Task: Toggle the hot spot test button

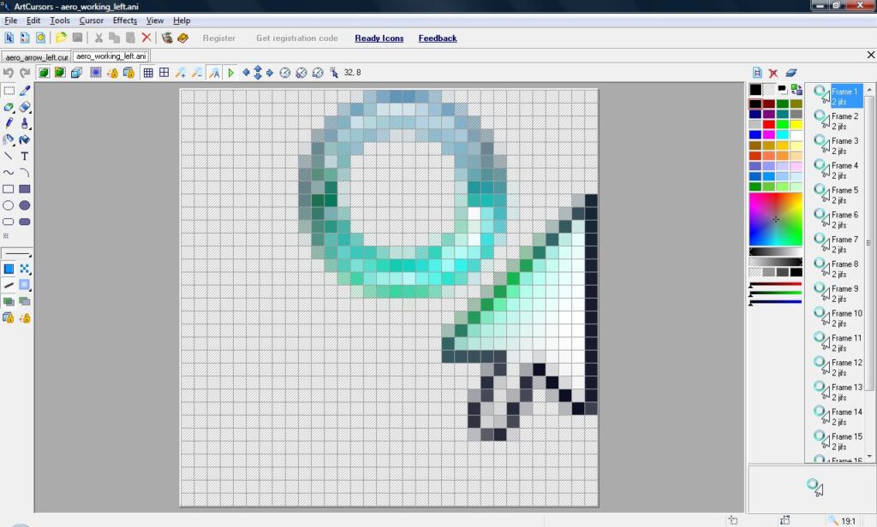Action: coord(334,73)
